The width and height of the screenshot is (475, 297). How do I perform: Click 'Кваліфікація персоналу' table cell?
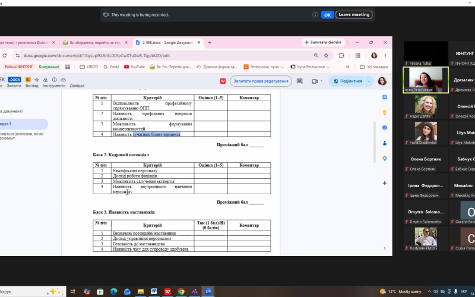click(x=153, y=170)
